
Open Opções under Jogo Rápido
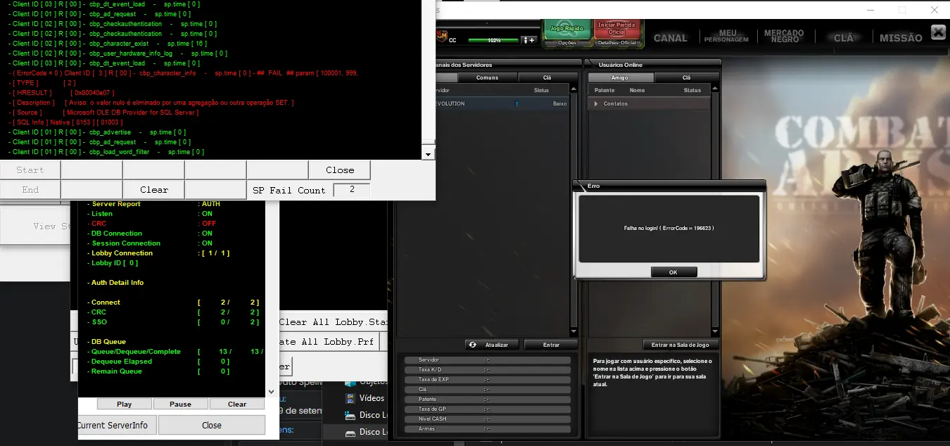[566, 43]
